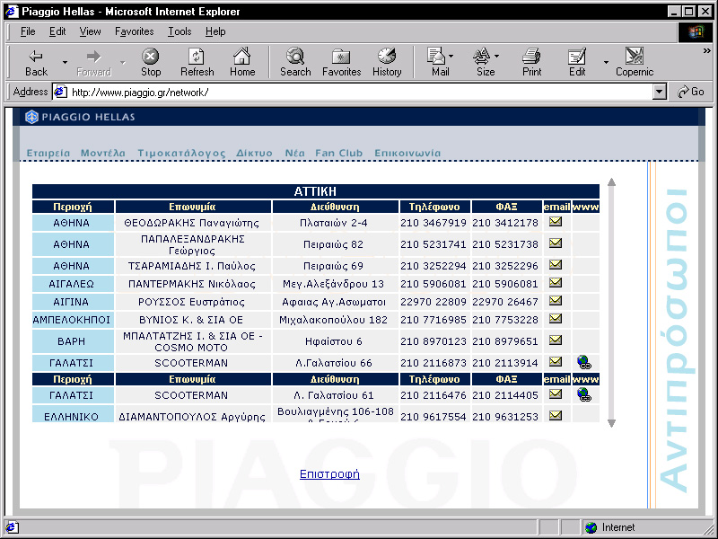
Task: Open the Edit menu
Action: click(x=57, y=31)
